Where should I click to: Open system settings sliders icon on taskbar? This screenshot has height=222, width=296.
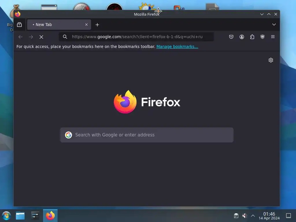click(35, 216)
